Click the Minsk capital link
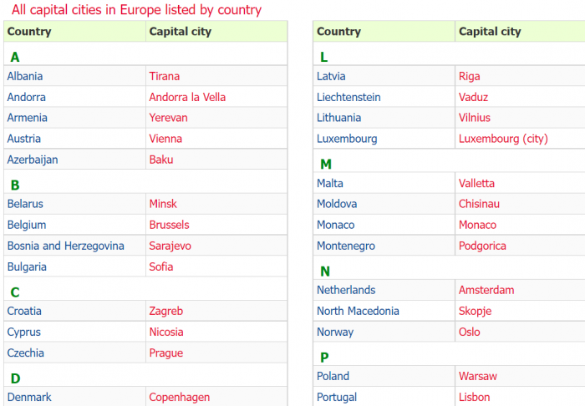The height and width of the screenshot is (406, 585). click(163, 204)
